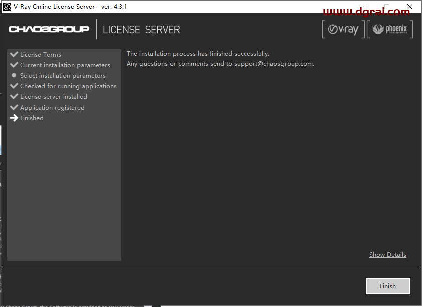This screenshot has height=307, width=423.
Task: Select the Finished step label
Action: click(x=32, y=118)
